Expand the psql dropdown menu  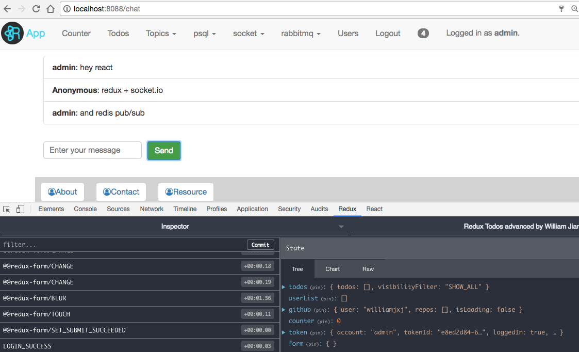click(x=205, y=33)
